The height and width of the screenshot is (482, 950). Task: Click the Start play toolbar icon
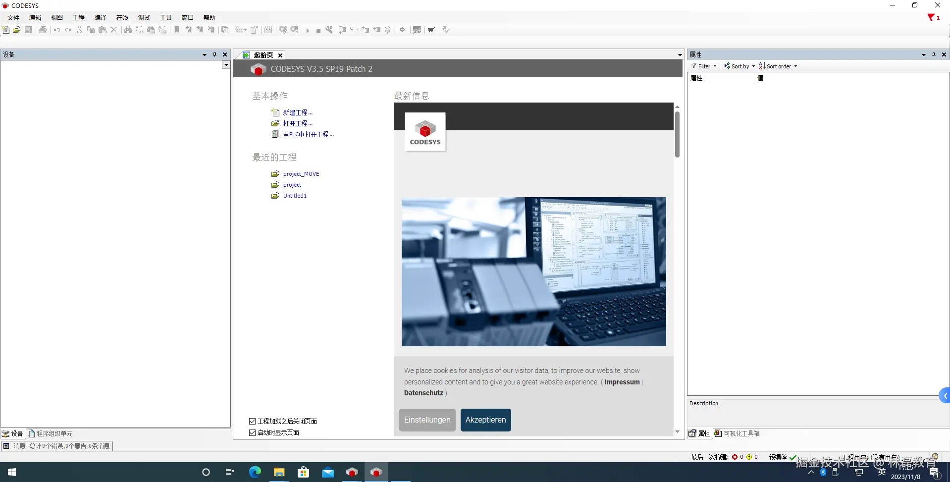click(308, 30)
